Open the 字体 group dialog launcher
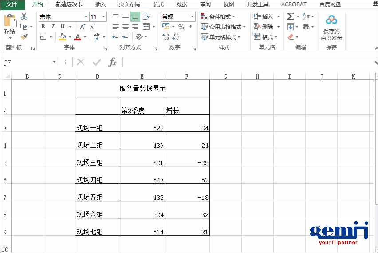Screen dimensions: 378x253 [x=105, y=48]
